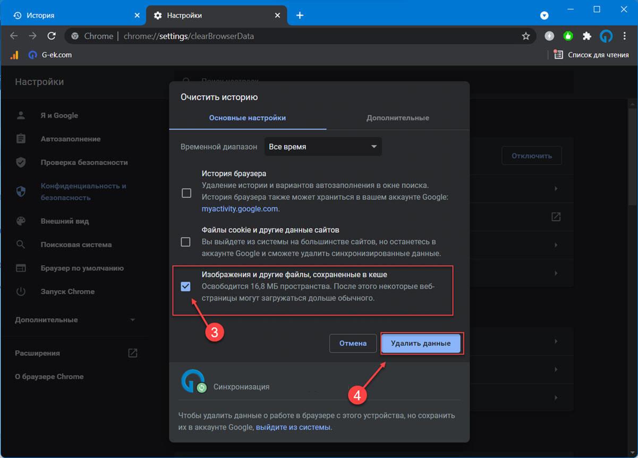Open the puzzle-piece Extensions menu
This screenshot has height=458, width=638.
587,36
